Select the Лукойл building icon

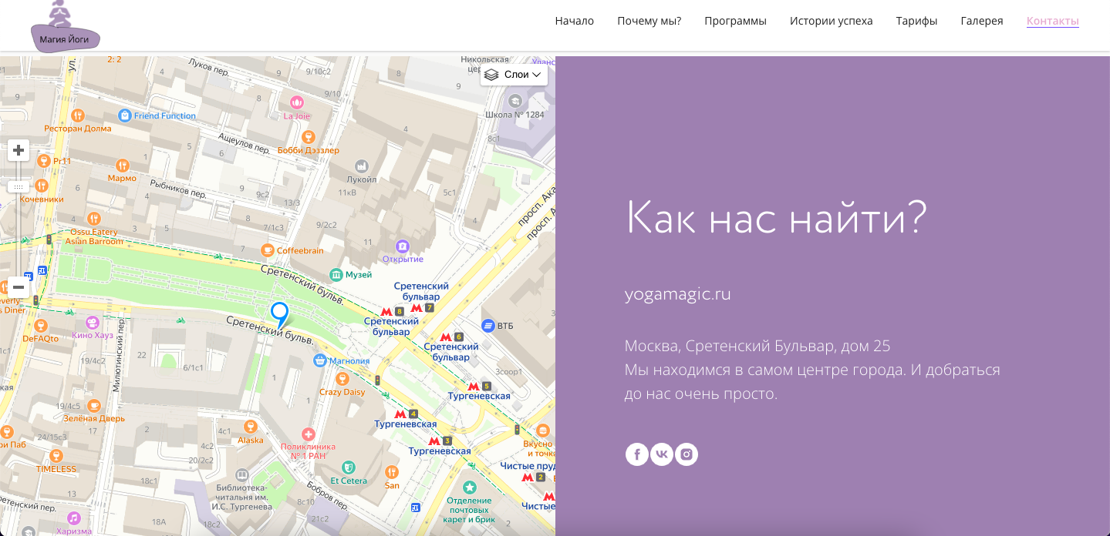click(x=360, y=166)
